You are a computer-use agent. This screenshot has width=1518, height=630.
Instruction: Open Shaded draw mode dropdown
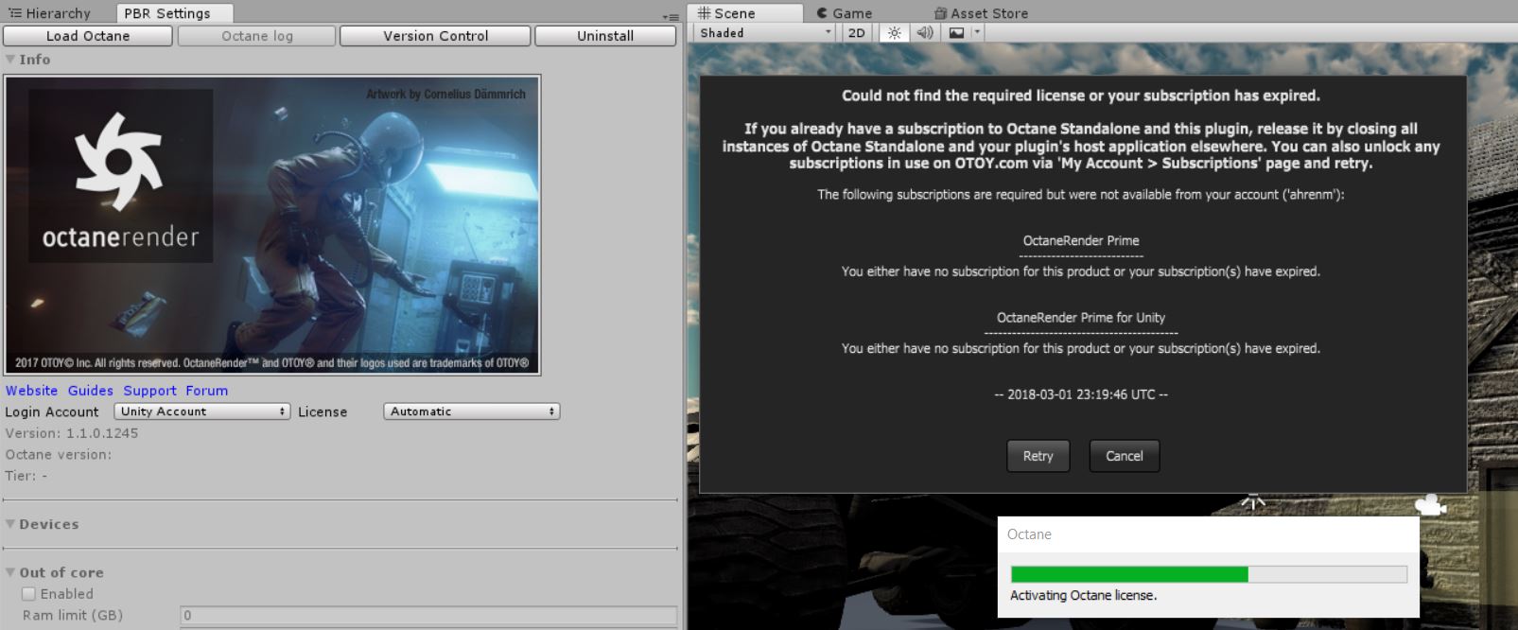click(764, 33)
